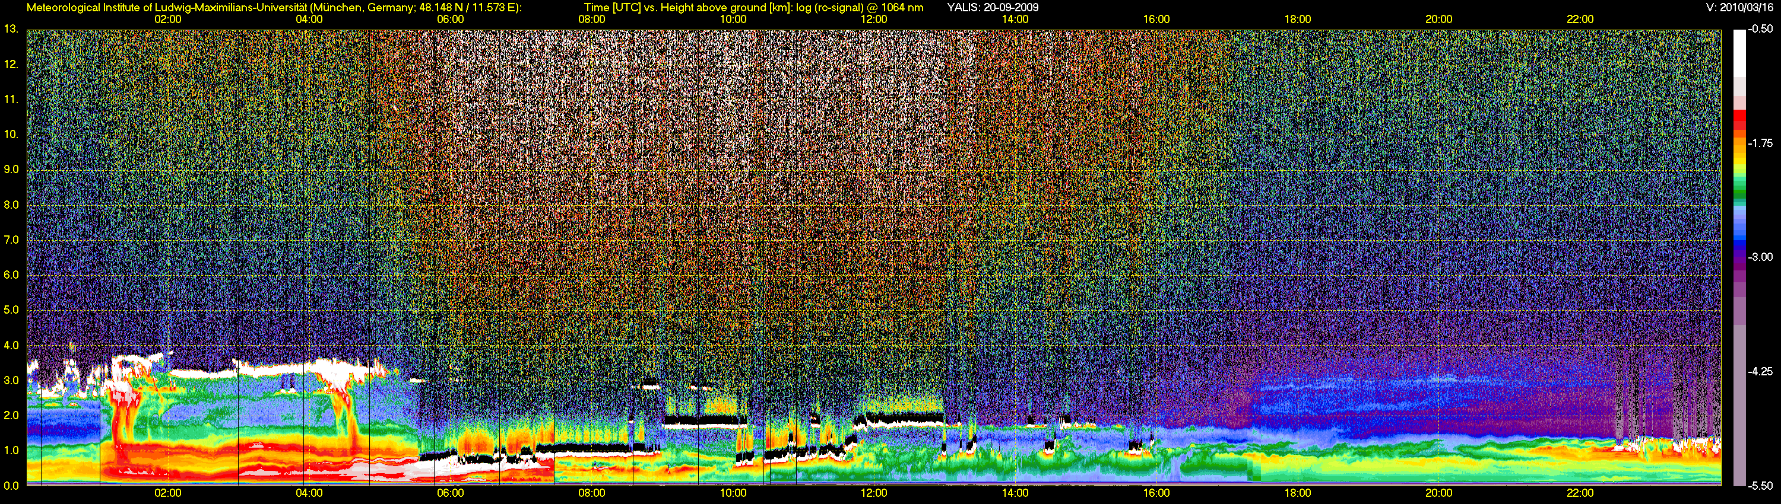Image resolution: width=1781 pixels, height=504 pixels.
Task: Click the 02:00 label on top time axis
Action: (168, 20)
